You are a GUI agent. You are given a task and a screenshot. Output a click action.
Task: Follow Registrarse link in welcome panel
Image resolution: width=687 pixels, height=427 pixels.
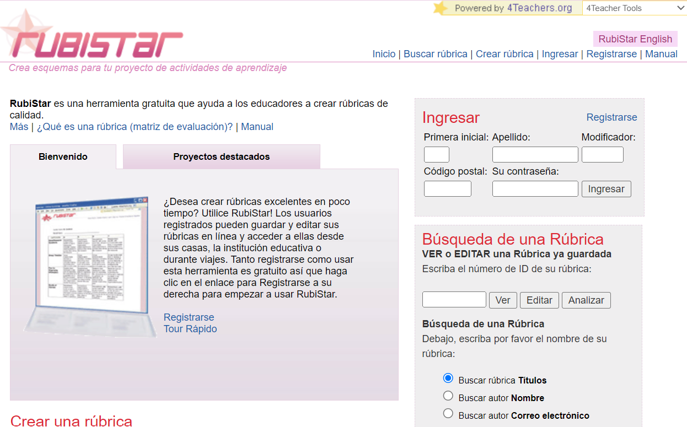189,317
